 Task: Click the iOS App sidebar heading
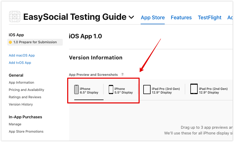point(16,35)
